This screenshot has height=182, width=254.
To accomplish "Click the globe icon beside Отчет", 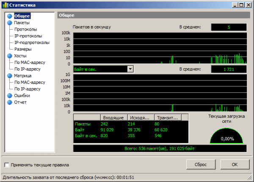I will click(x=10, y=102).
